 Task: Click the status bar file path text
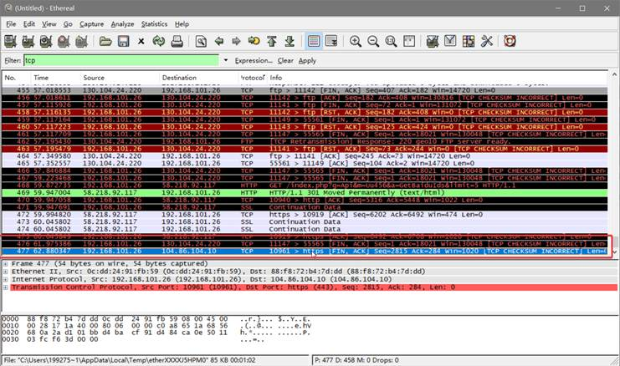pos(130,360)
